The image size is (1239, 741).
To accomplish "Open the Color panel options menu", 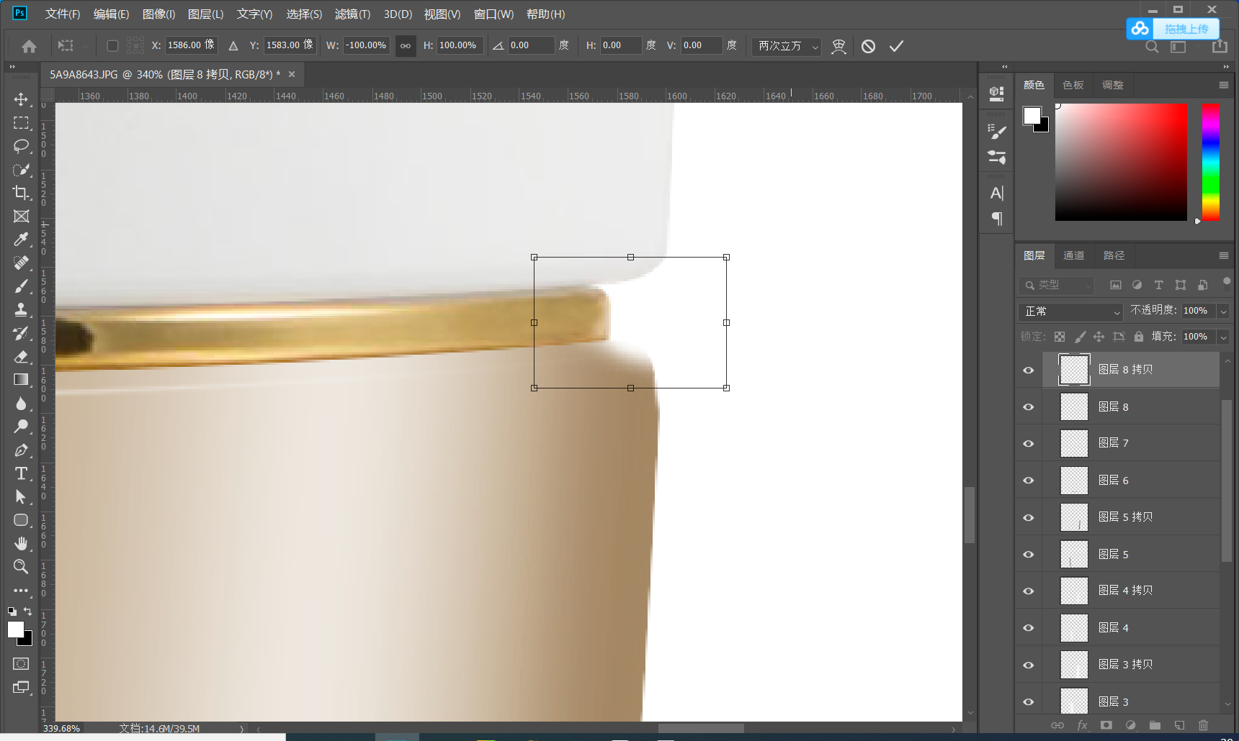I will [x=1223, y=85].
